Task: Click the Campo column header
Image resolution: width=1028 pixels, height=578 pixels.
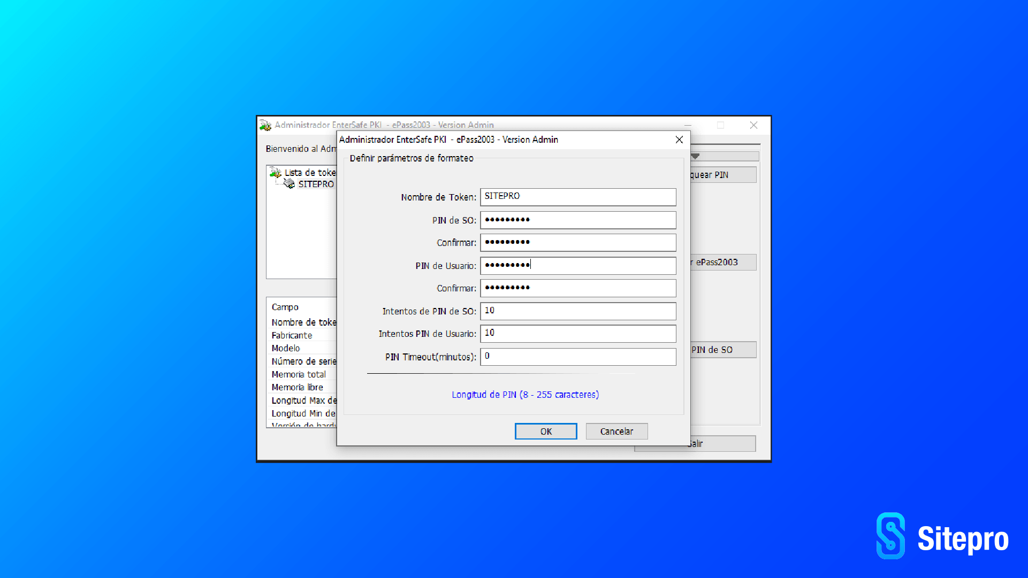Action: pos(285,307)
